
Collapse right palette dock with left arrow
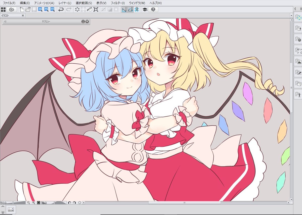[295, 9]
